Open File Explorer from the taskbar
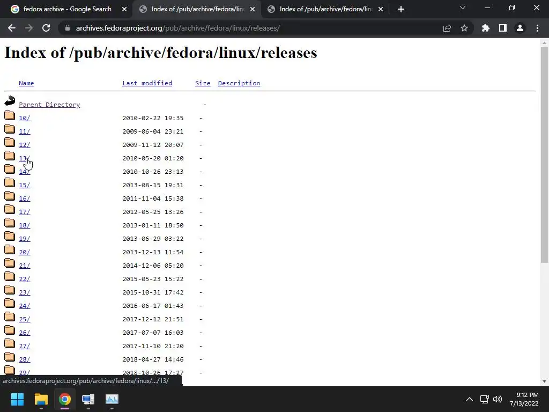This screenshot has width=549, height=412. 41,399
